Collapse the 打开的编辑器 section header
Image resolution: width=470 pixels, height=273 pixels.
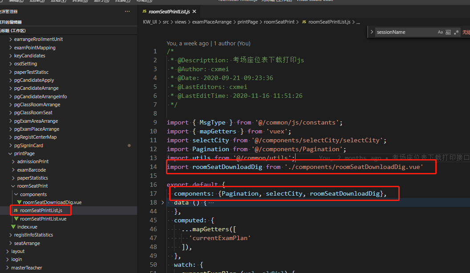tap(69, 22)
